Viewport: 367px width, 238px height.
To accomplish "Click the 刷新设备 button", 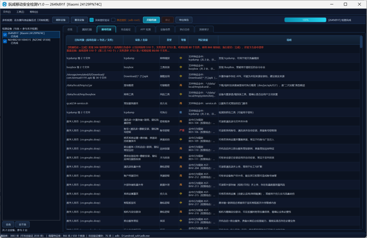I will click(x=60, y=20).
